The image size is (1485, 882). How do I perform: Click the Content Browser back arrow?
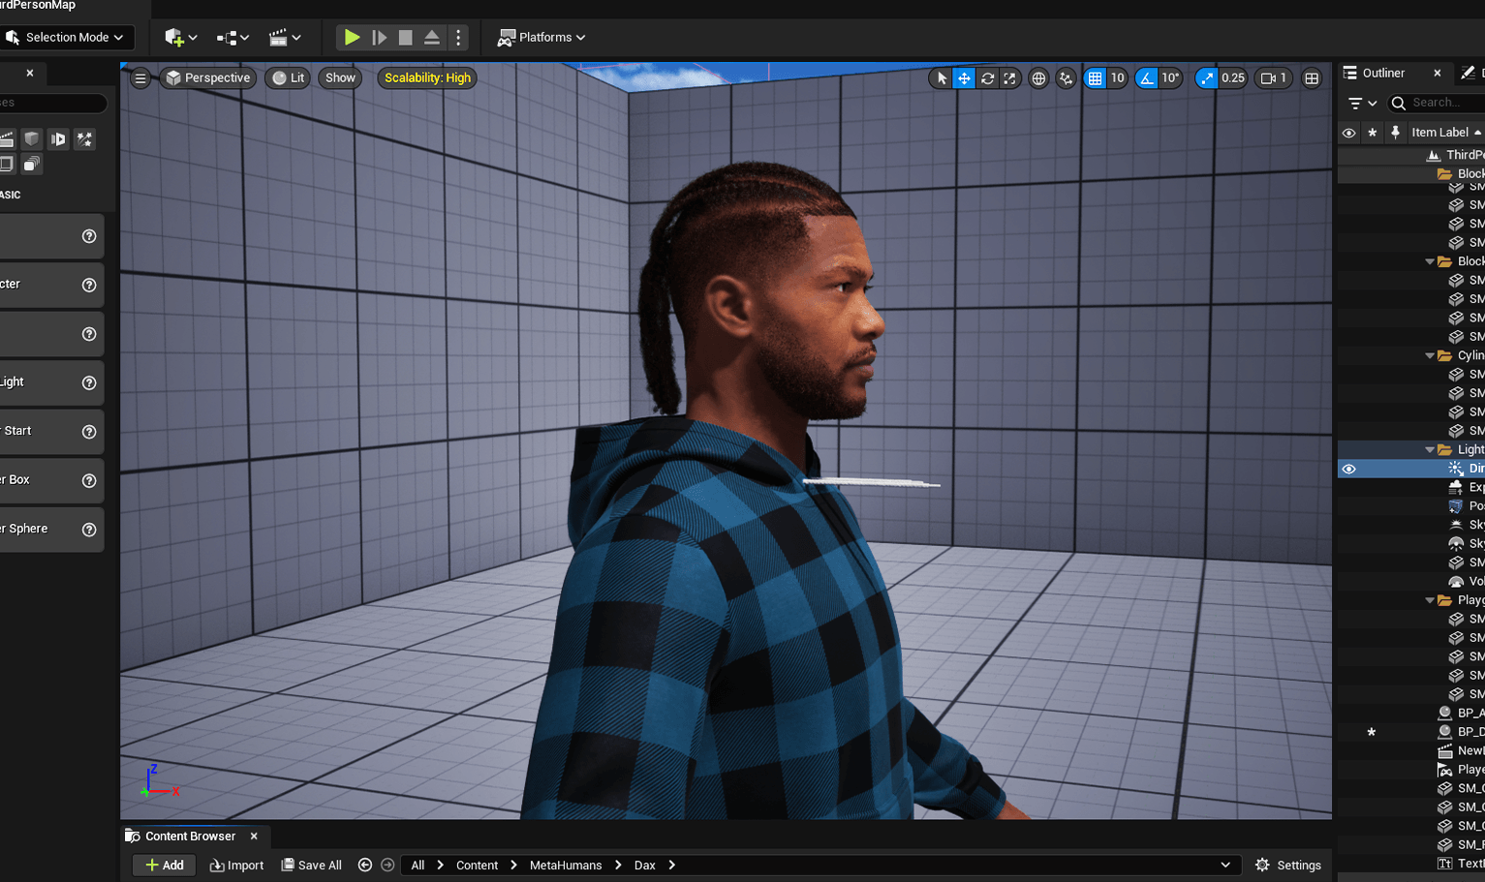(365, 866)
